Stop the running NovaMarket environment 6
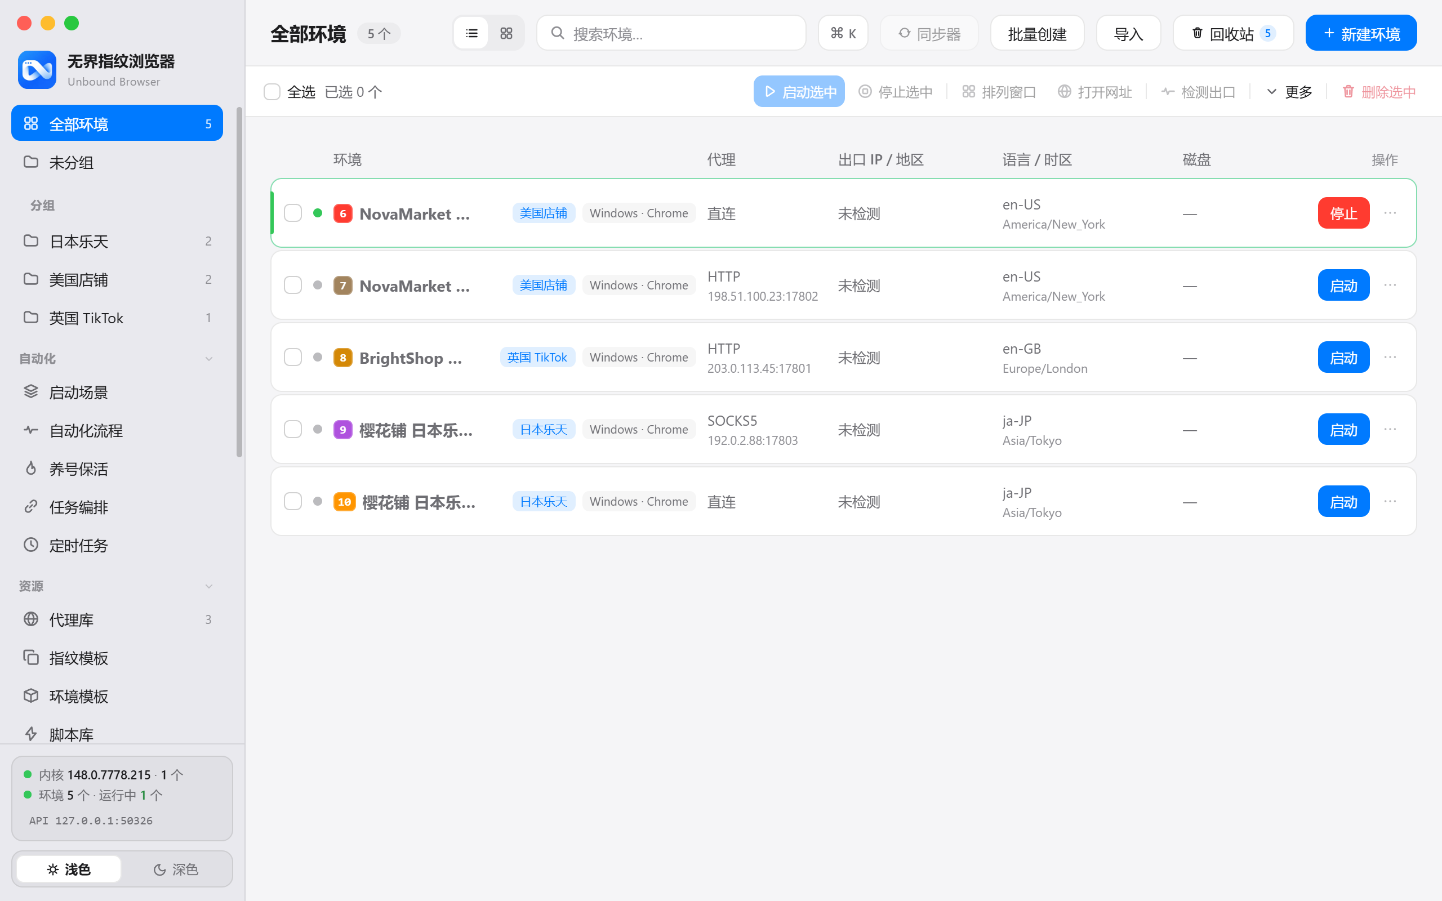The image size is (1442, 901). pos(1343,213)
